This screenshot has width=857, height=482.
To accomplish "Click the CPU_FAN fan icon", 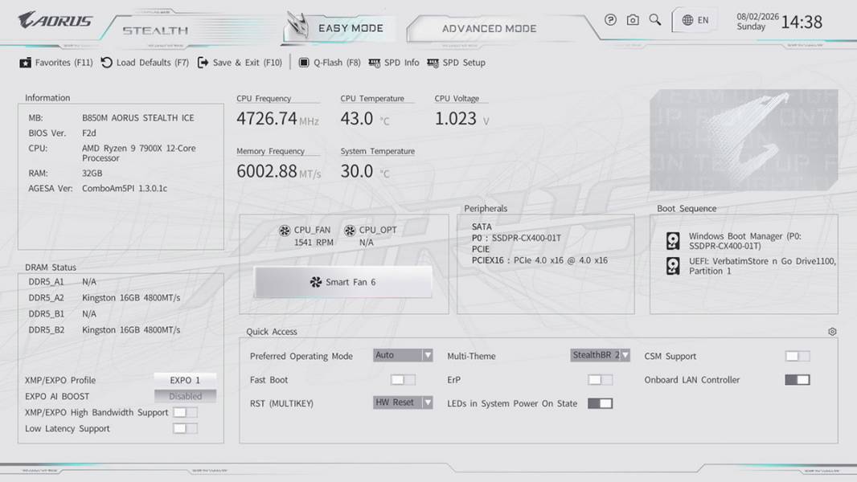I will pyautogui.click(x=285, y=231).
